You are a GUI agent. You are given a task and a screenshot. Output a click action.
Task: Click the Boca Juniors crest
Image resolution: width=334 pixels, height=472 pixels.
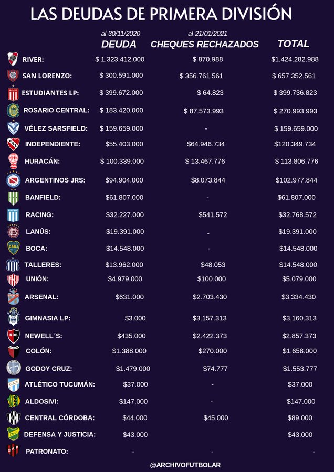tap(13, 248)
